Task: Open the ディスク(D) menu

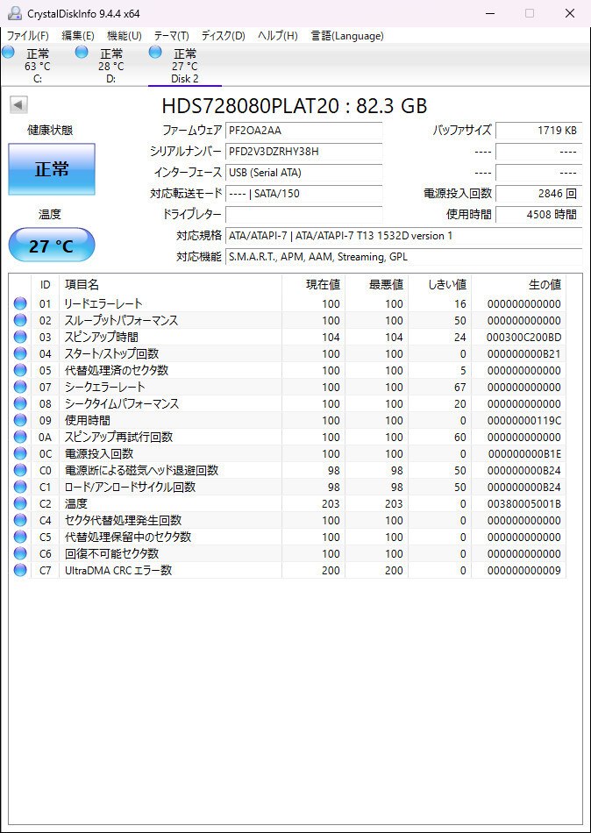Action: (224, 36)
